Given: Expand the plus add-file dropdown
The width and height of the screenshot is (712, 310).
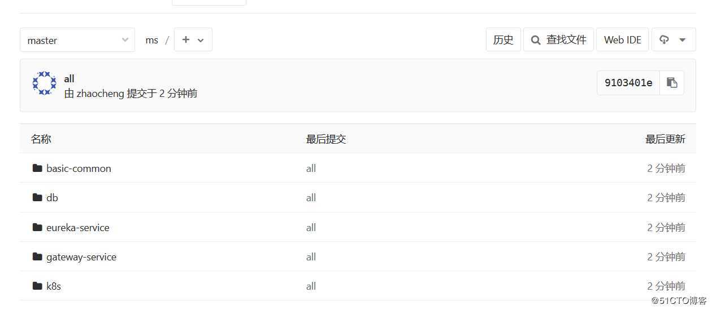Looking at the screenshot, I should (193, 40).
